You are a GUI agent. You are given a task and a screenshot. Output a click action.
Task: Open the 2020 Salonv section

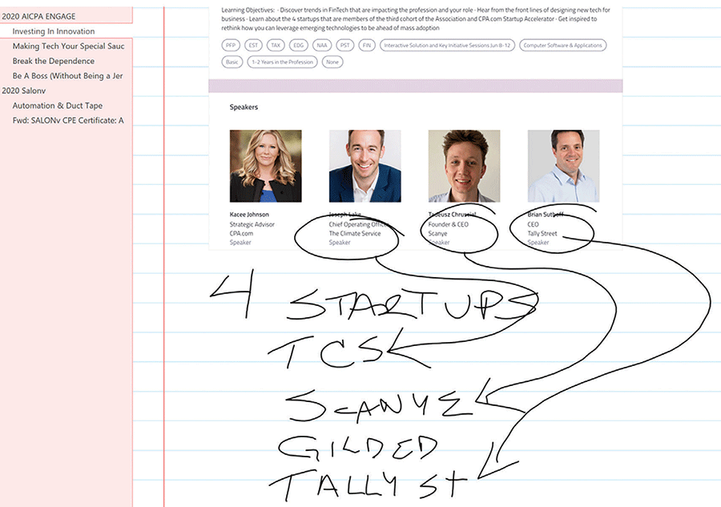click(66, 91)
